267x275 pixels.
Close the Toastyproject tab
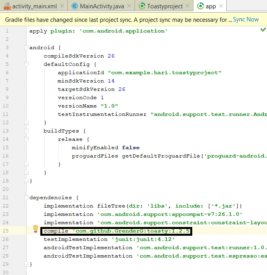point(187,6)
